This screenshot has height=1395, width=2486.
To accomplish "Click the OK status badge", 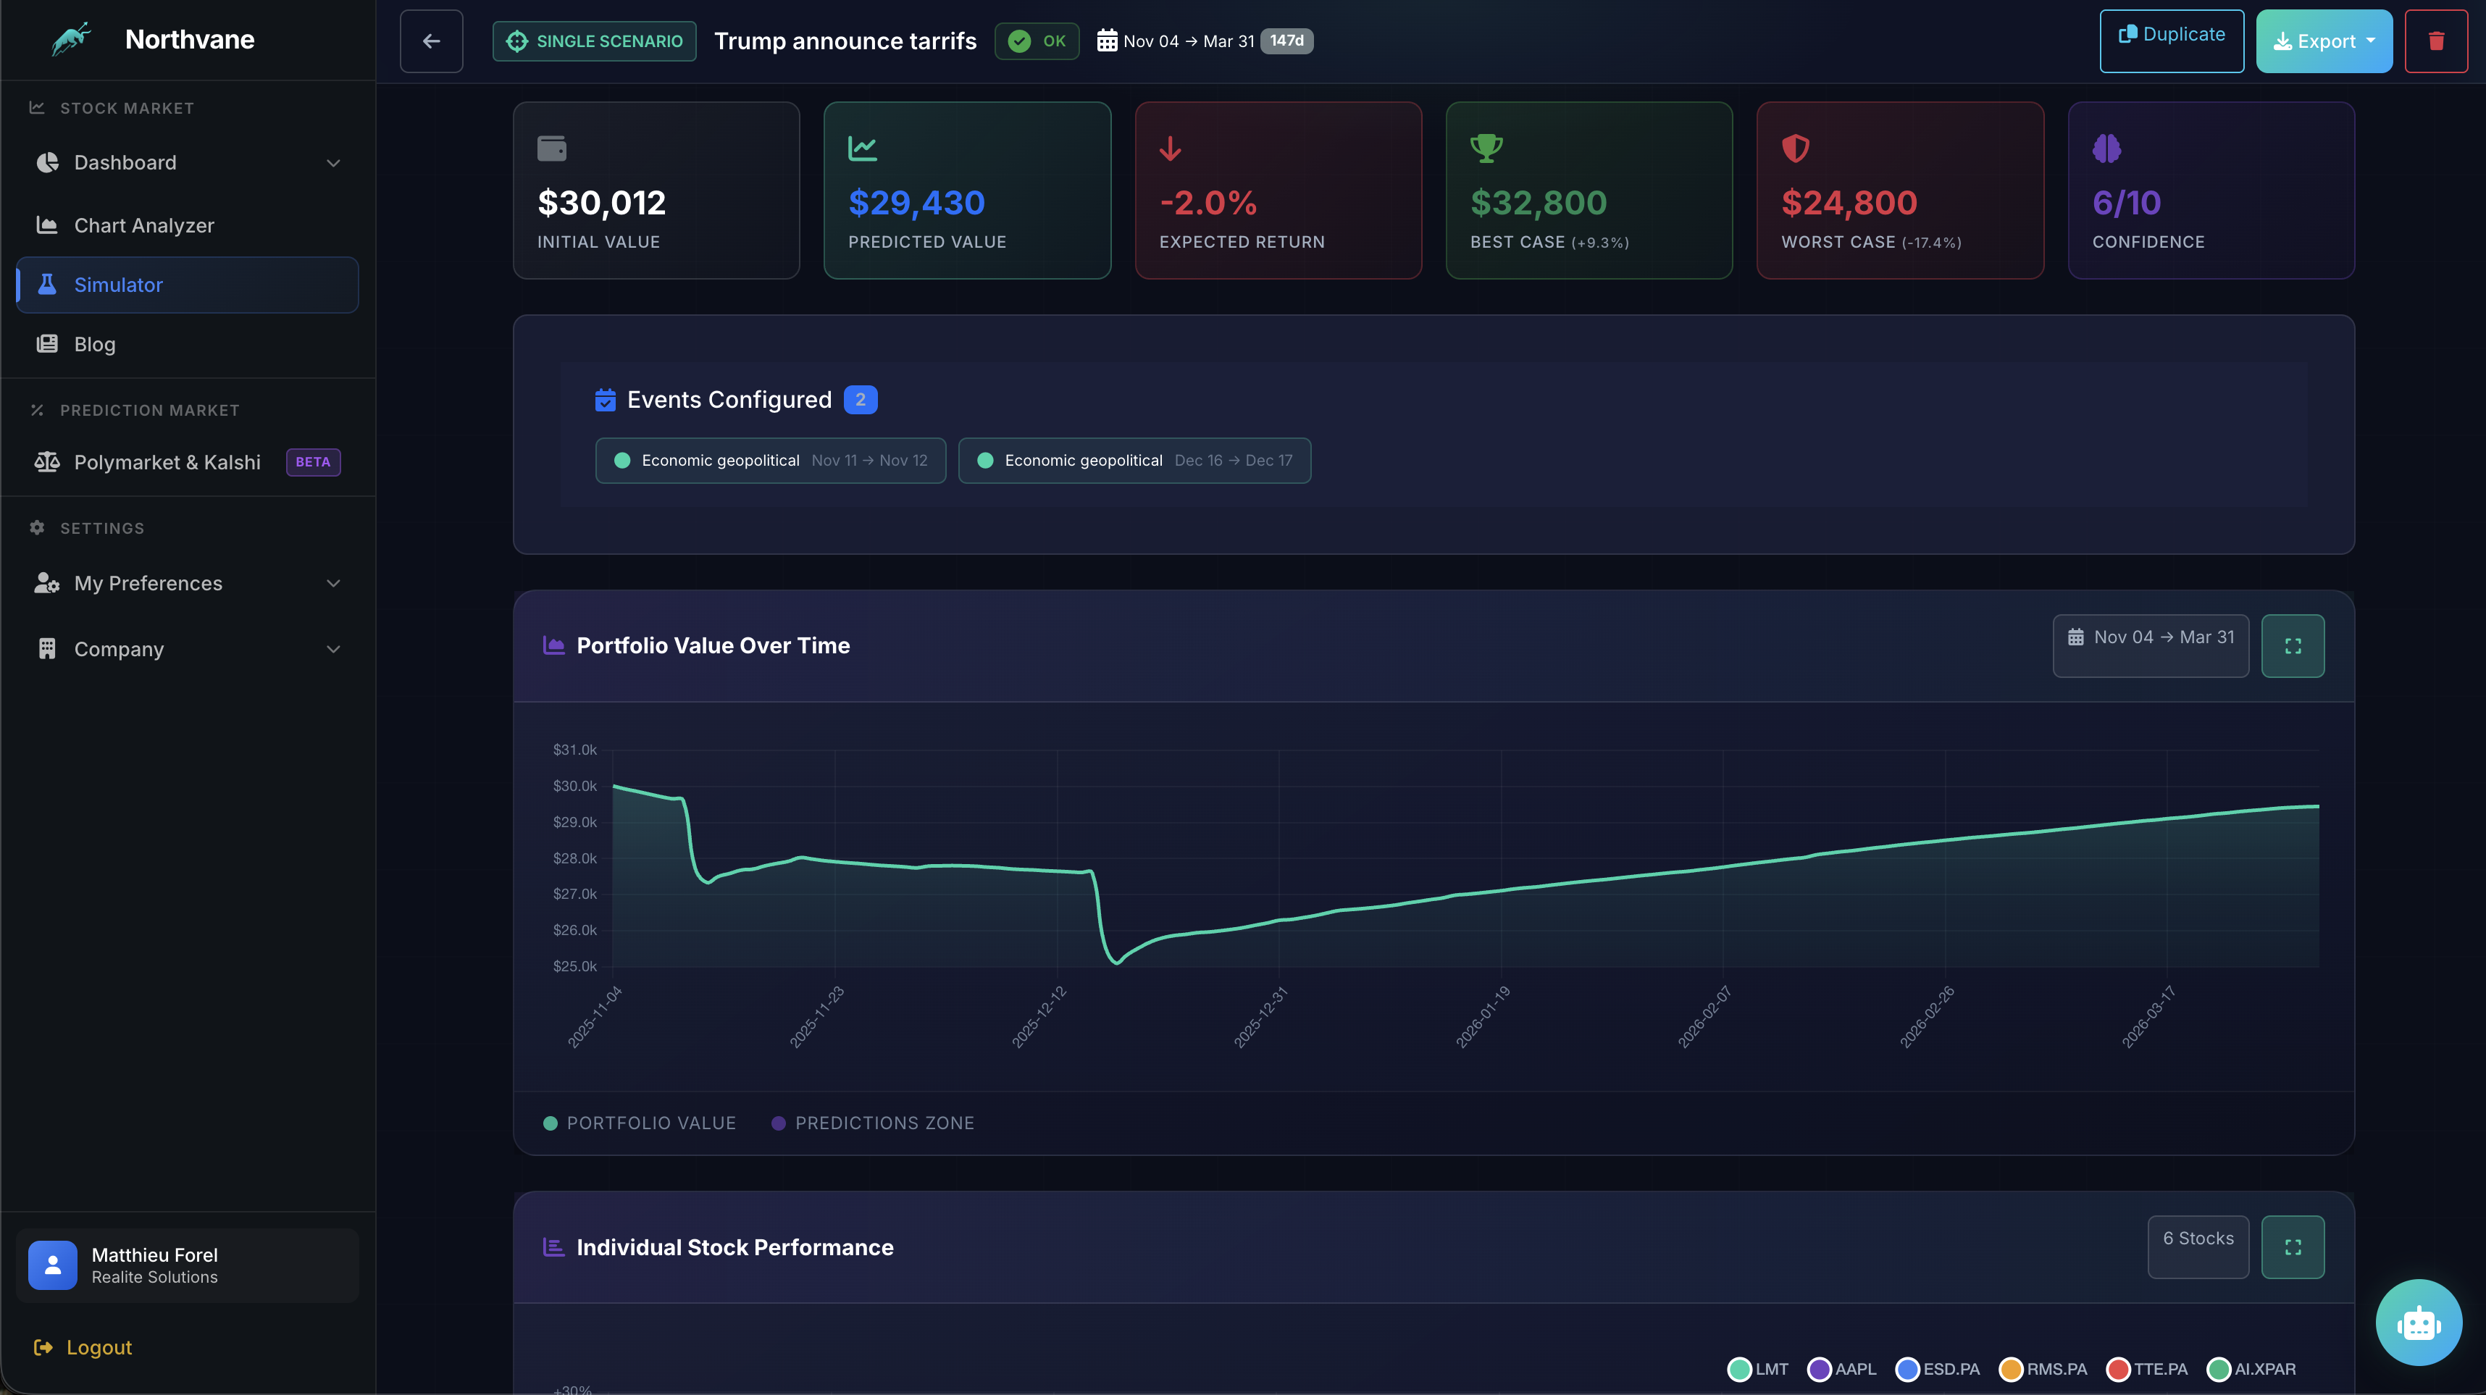I will coord(1037,41).
